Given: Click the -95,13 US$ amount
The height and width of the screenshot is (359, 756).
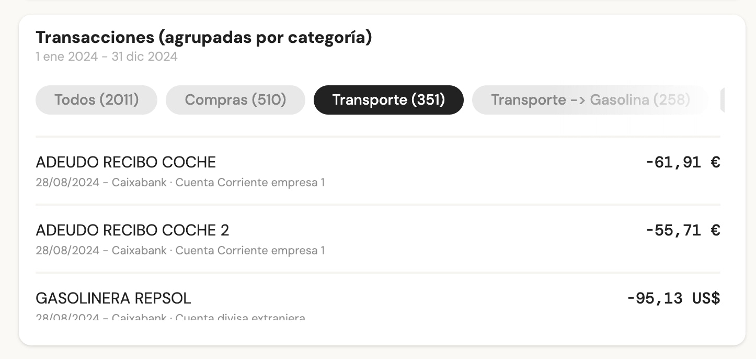Looking at the screenshot, I should 673,298.
